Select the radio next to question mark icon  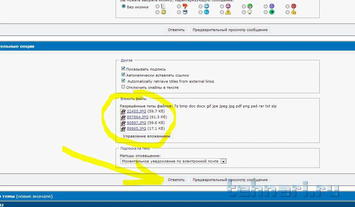200,12
